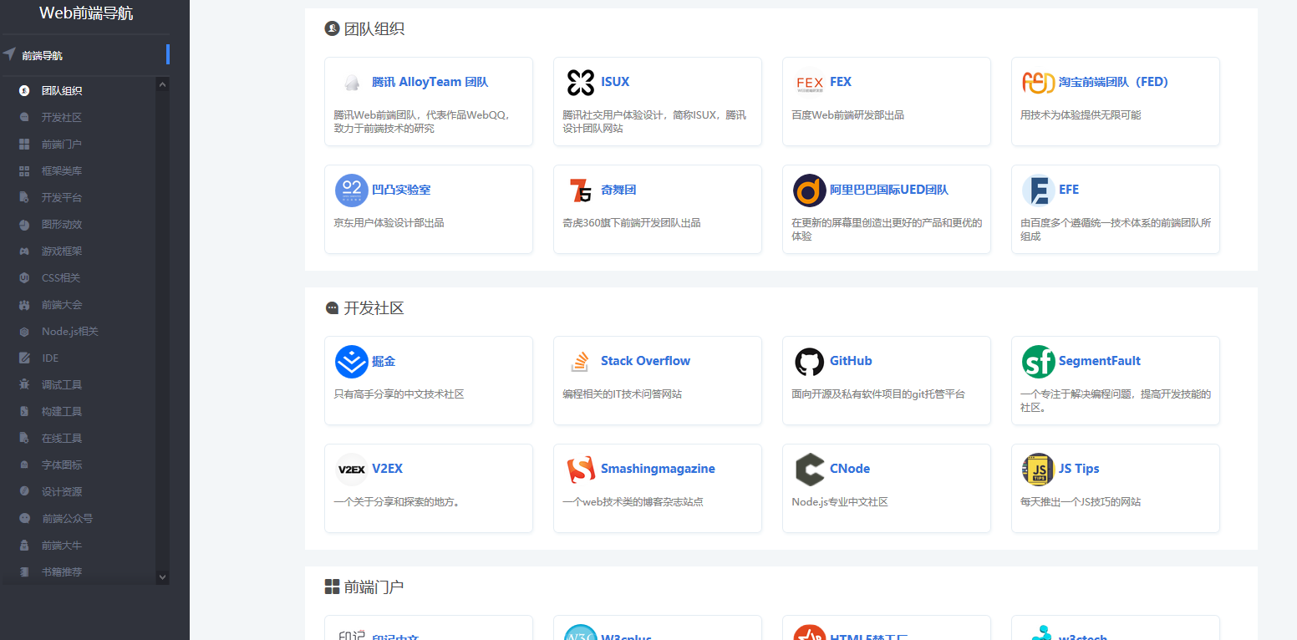This screenshot has width=1297, height=640.
Task: Click the Web前端导航 site title
Action: pyautogui.click(x=86, y=13)
